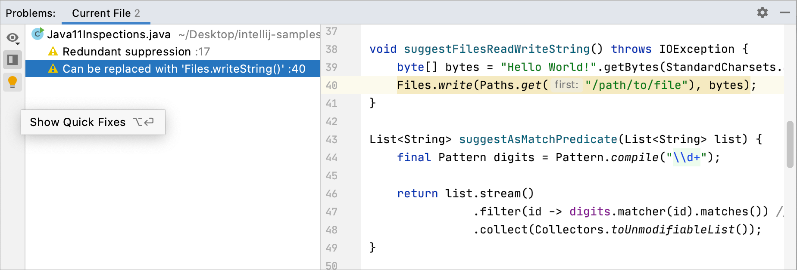Viewport: 797px width, 270px height.
Task: Click line number 38 in gutter
Action: [331, 49]
